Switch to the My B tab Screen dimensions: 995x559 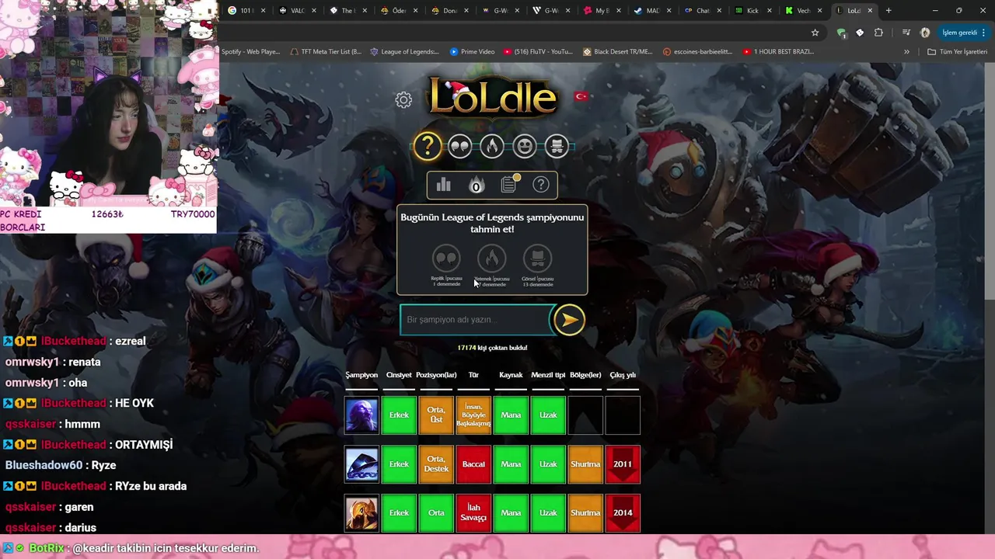[x=601, y=10]
